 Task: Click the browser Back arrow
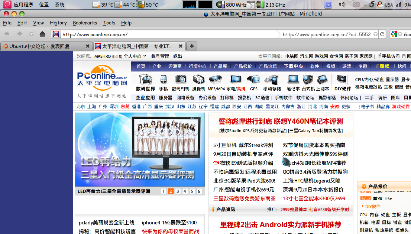click(x=7, y=34)
